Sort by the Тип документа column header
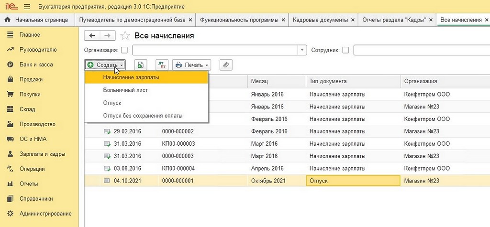490x227 pixels. tap(353, 81)
